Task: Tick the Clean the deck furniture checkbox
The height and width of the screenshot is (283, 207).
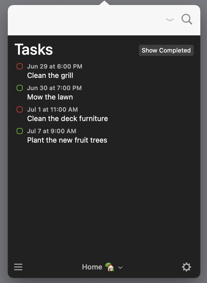Action: coord(20,109)
